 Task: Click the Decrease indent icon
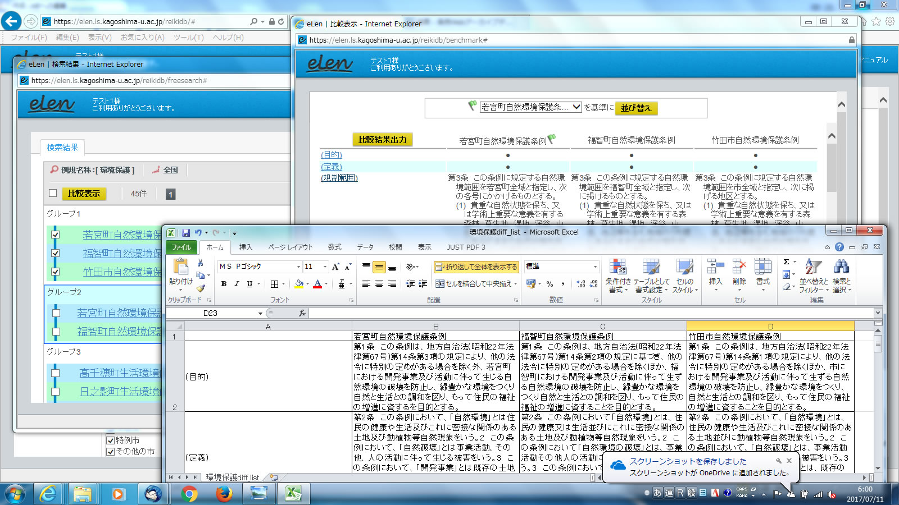point(410,284)
